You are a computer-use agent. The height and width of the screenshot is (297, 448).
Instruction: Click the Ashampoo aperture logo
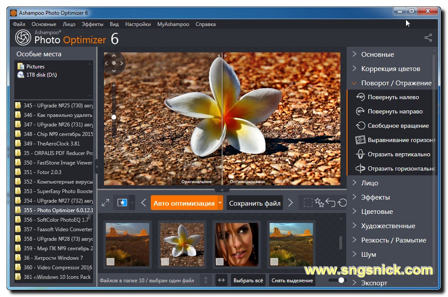[x=23, y=37]
